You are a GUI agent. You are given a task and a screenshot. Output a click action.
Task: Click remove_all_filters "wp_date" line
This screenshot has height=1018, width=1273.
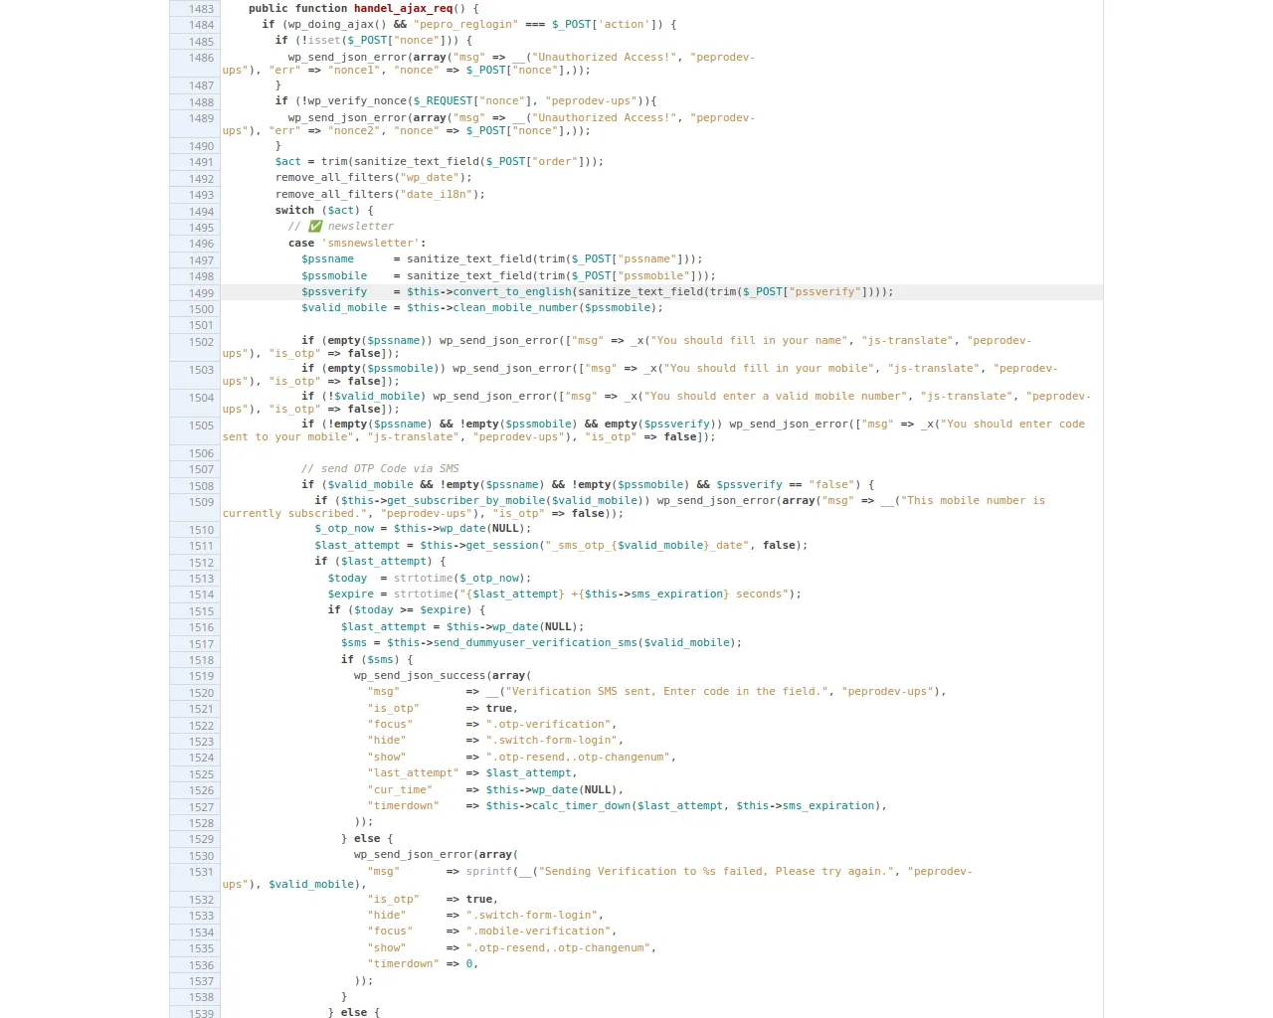coord(373,177)
